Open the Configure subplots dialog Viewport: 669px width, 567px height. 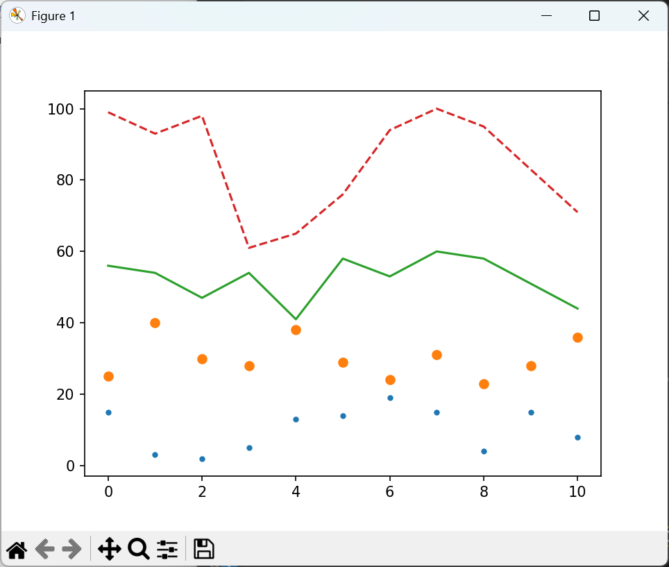click(x=167, y=550)
